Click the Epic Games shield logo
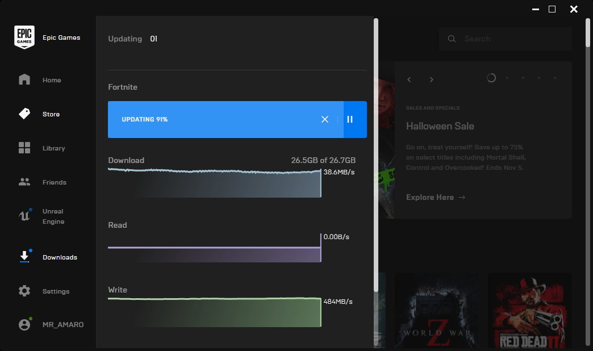593x351 pixels. 24,37
